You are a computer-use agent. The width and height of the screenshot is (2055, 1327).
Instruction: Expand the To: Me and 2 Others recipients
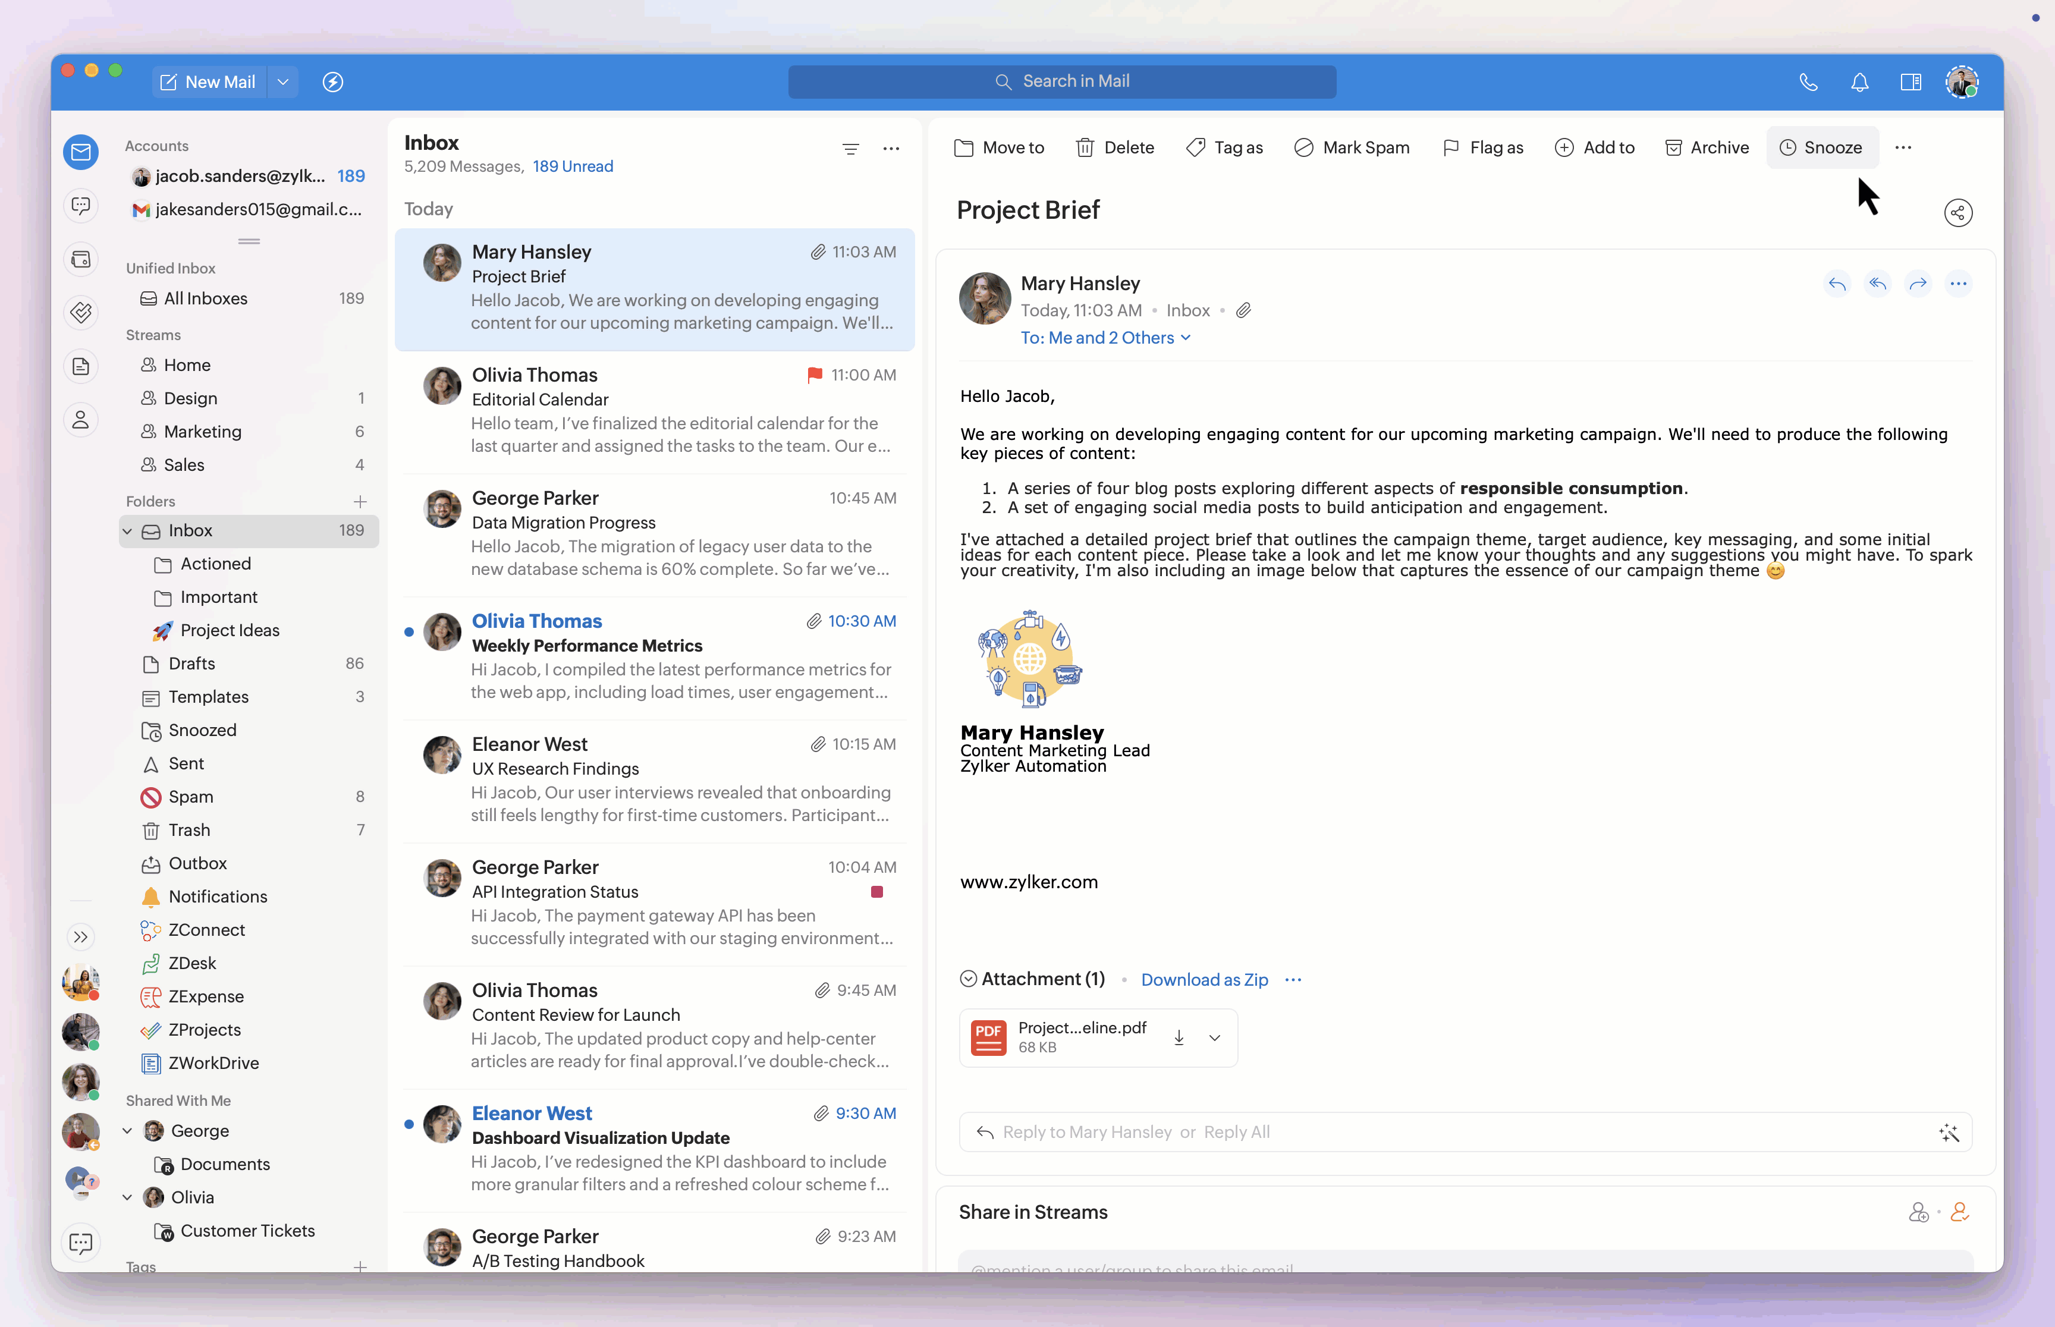coord(1105,338)
